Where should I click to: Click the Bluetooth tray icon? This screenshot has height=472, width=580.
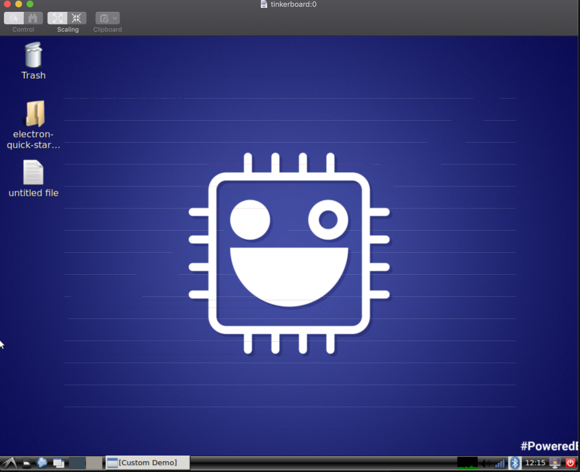tap(515, 463)
